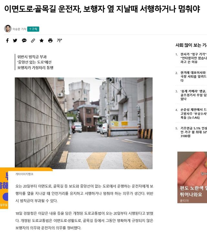Viewport: 207px width, 234px height.
Task: Open the article's alley street photo
Action: coord(83,123)
